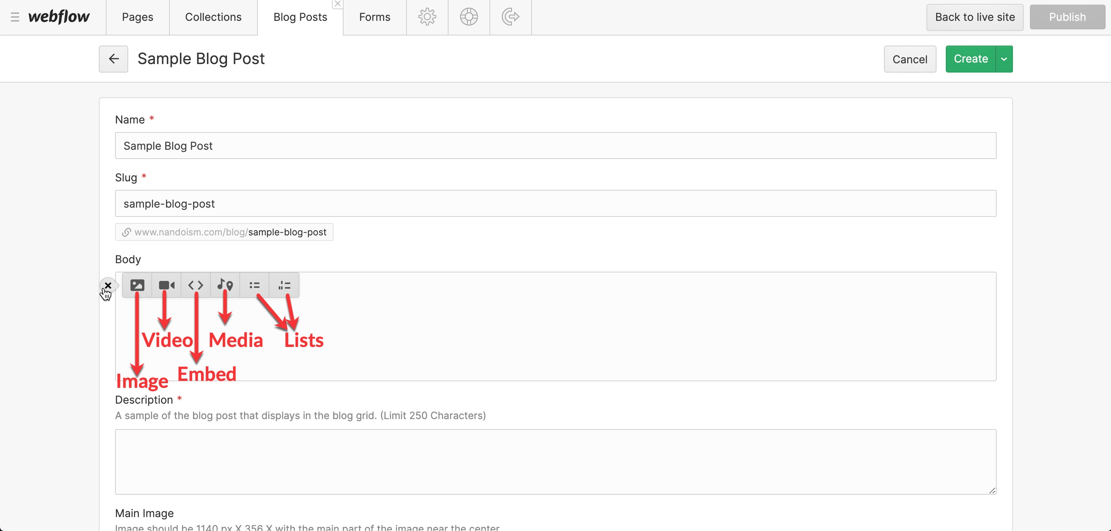The height and width of the screenshot is (531, 1111).
Task: Close the Blog Posts tab
Action: click(338, 4)
